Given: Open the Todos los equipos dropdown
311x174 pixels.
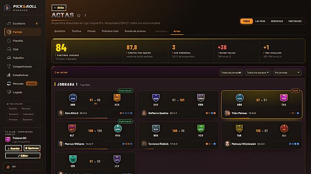Looking at the screenshot, I should (x=258, y=73).
